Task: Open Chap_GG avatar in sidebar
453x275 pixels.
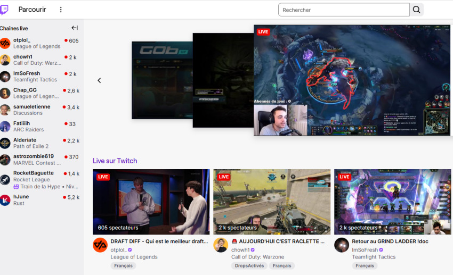Action: click(5, 94)
